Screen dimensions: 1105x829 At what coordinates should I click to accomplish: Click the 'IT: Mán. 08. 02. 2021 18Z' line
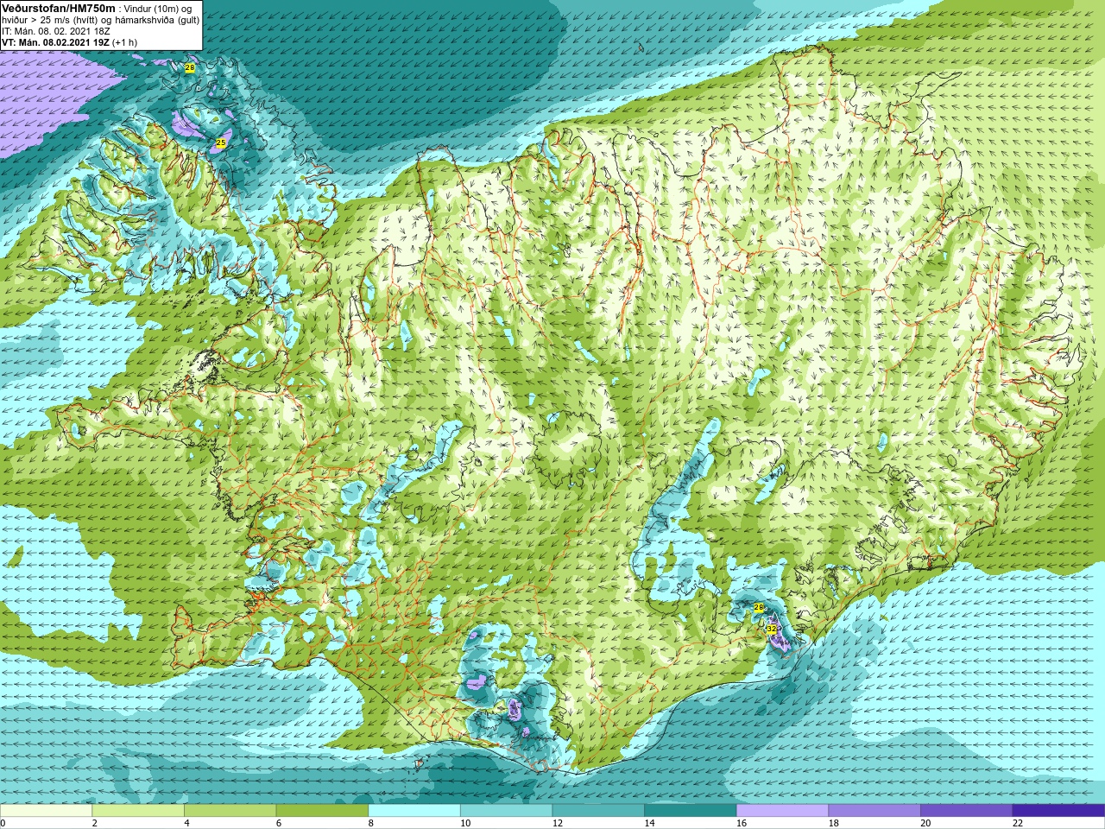56,31
